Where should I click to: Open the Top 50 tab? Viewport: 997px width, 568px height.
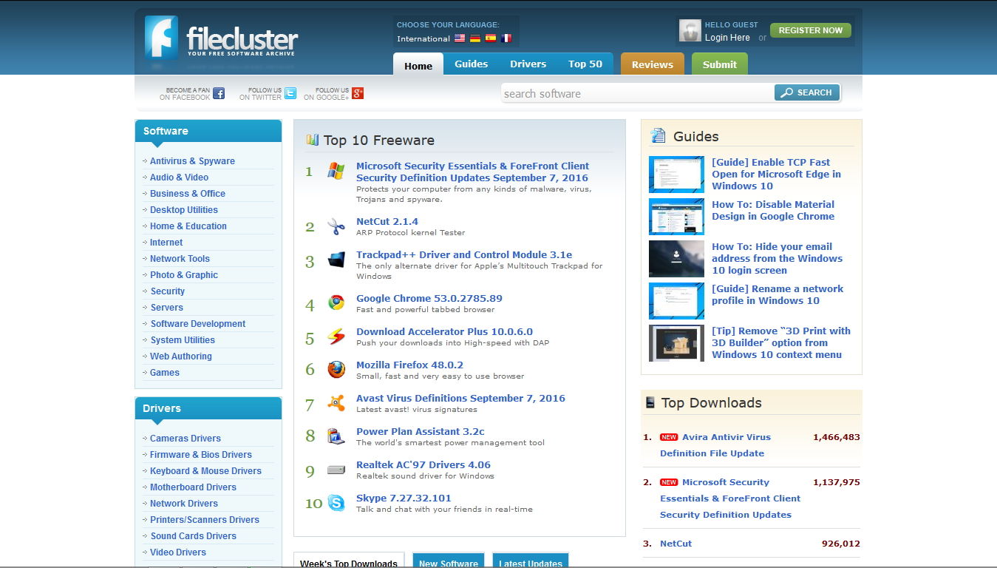585,64
